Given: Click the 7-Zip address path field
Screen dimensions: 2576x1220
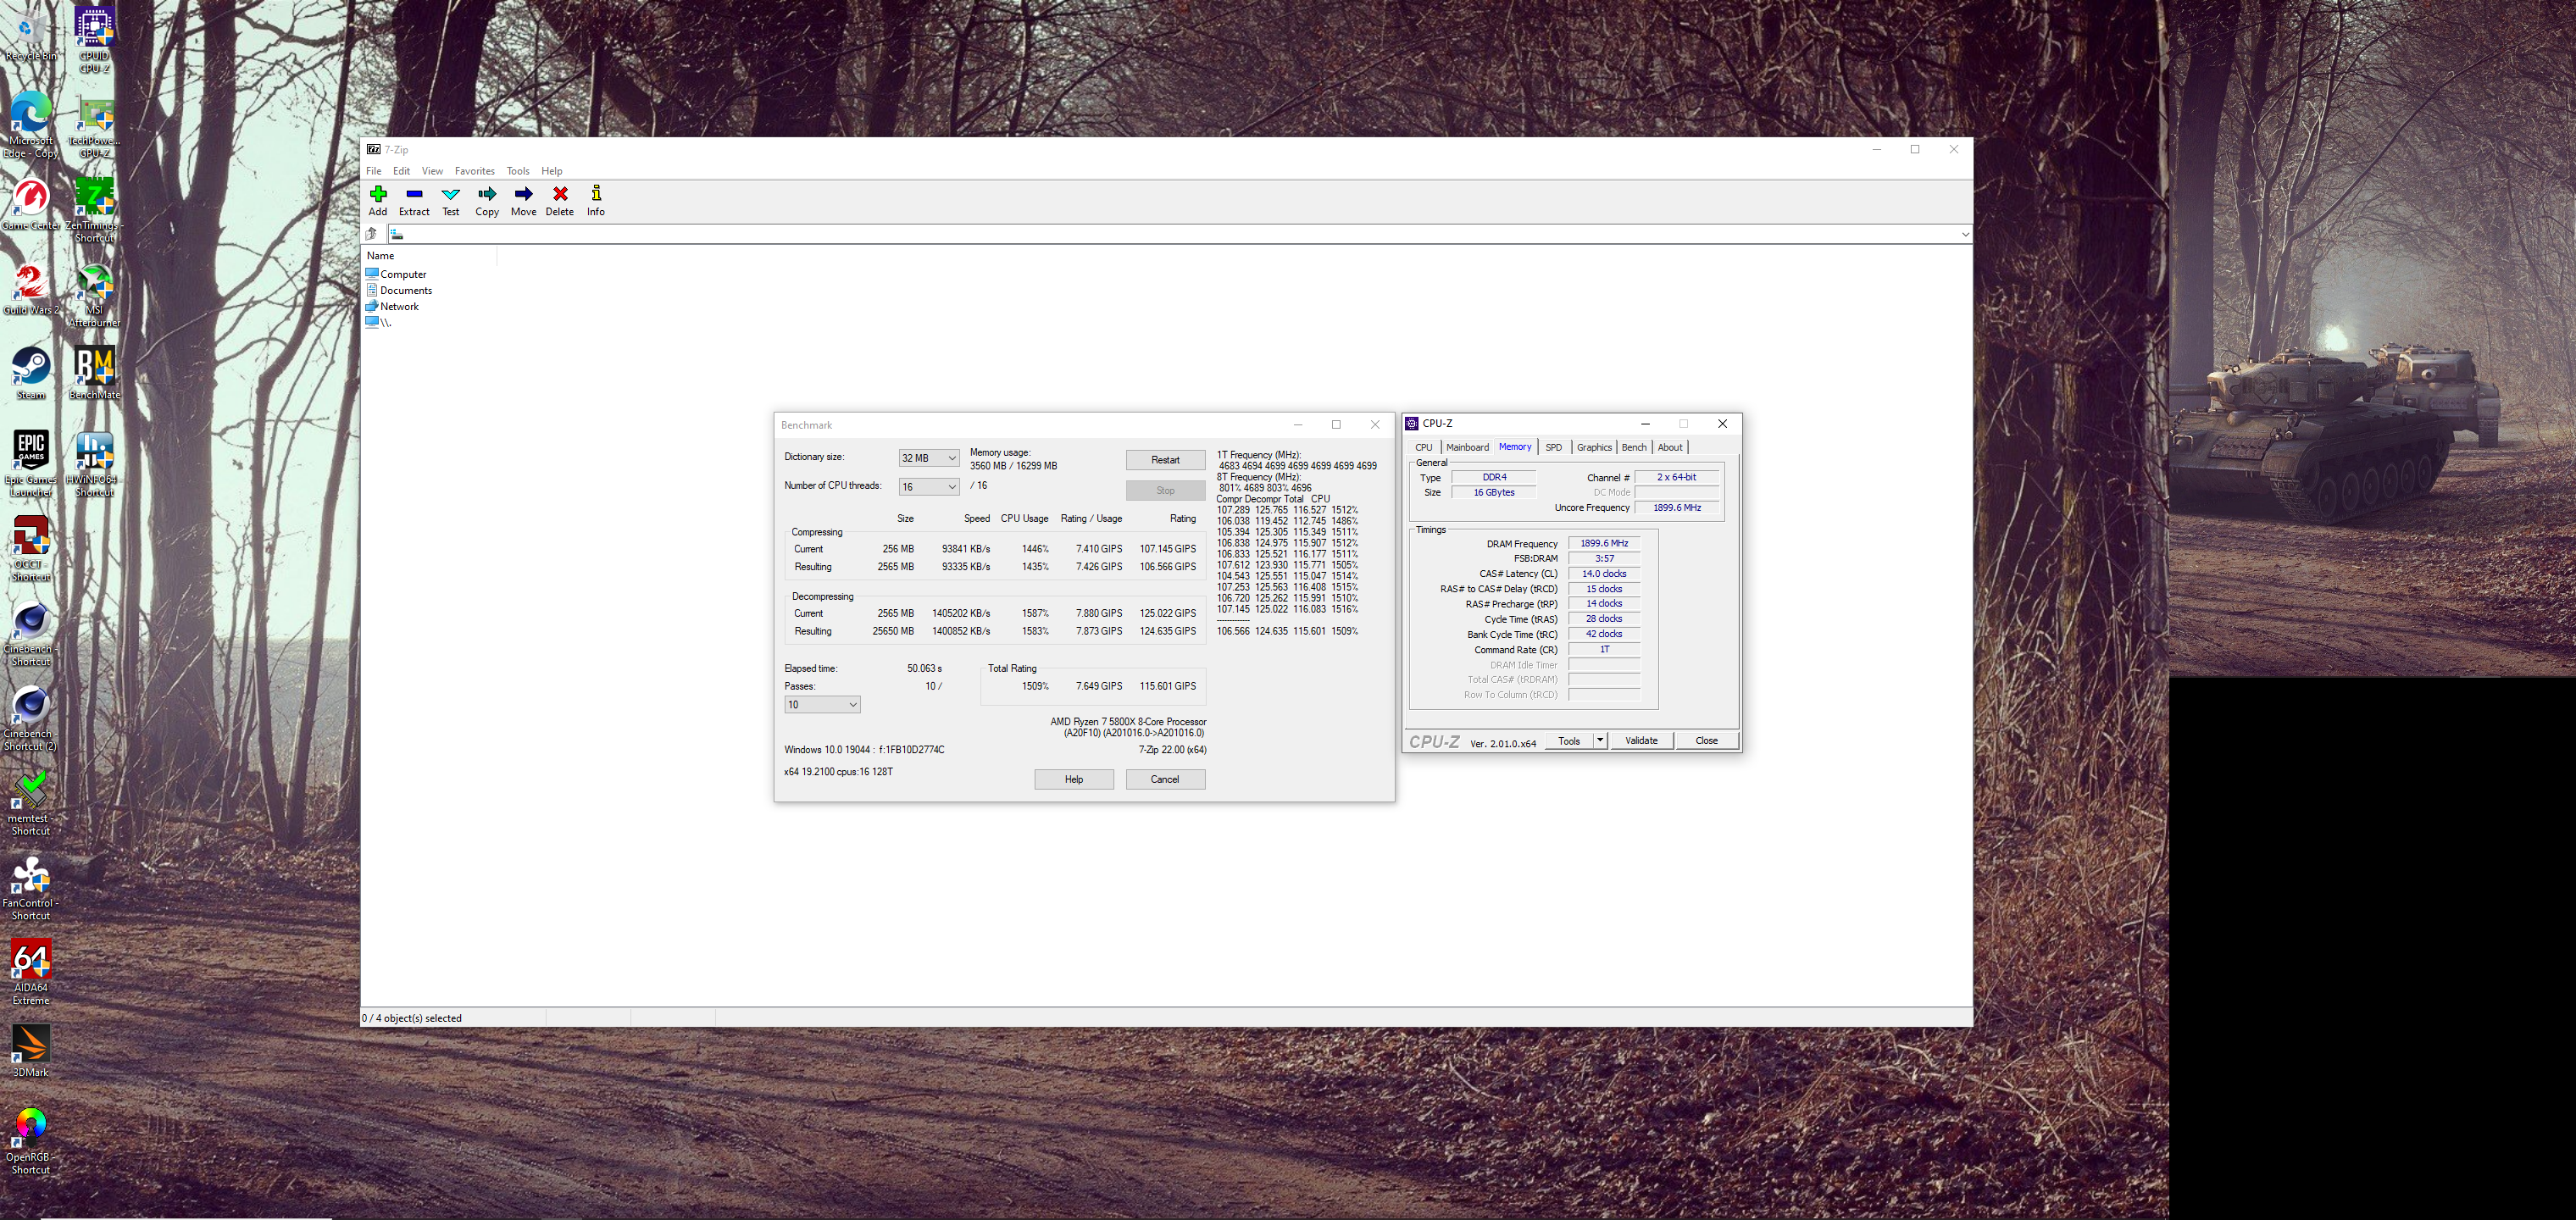Looking at the screenshot, I should click(1172, 234).
